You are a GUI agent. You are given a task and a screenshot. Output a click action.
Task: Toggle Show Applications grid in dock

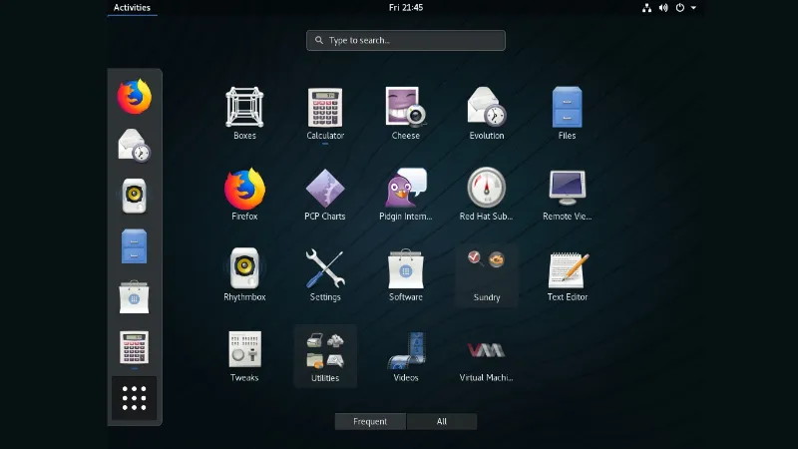coord(134,398)
